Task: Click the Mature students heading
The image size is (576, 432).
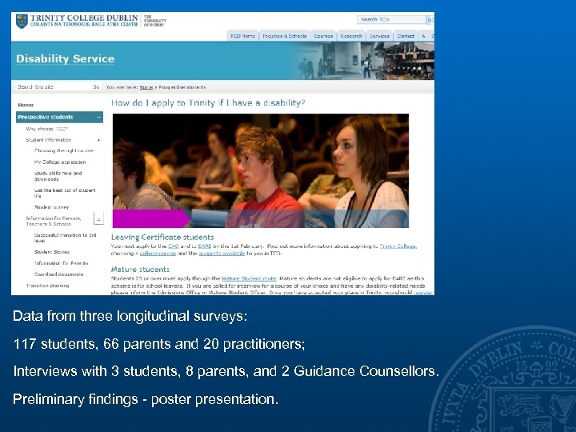Action: [140, 270]
